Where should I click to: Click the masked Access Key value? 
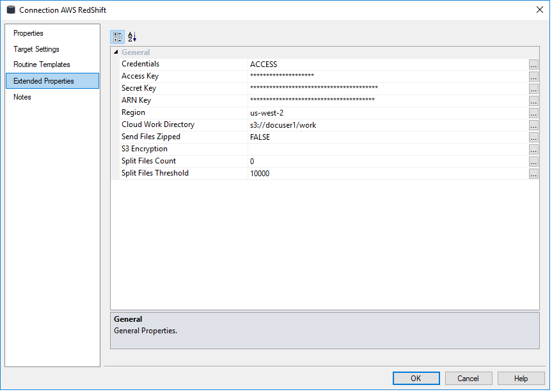click(x=388, y=77)
